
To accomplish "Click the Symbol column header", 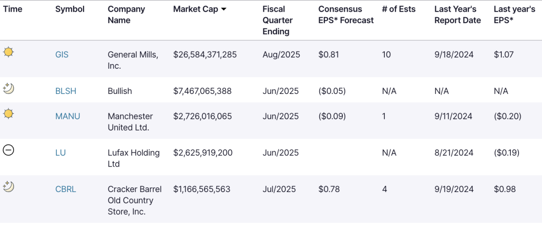I will tap(70, 9).
